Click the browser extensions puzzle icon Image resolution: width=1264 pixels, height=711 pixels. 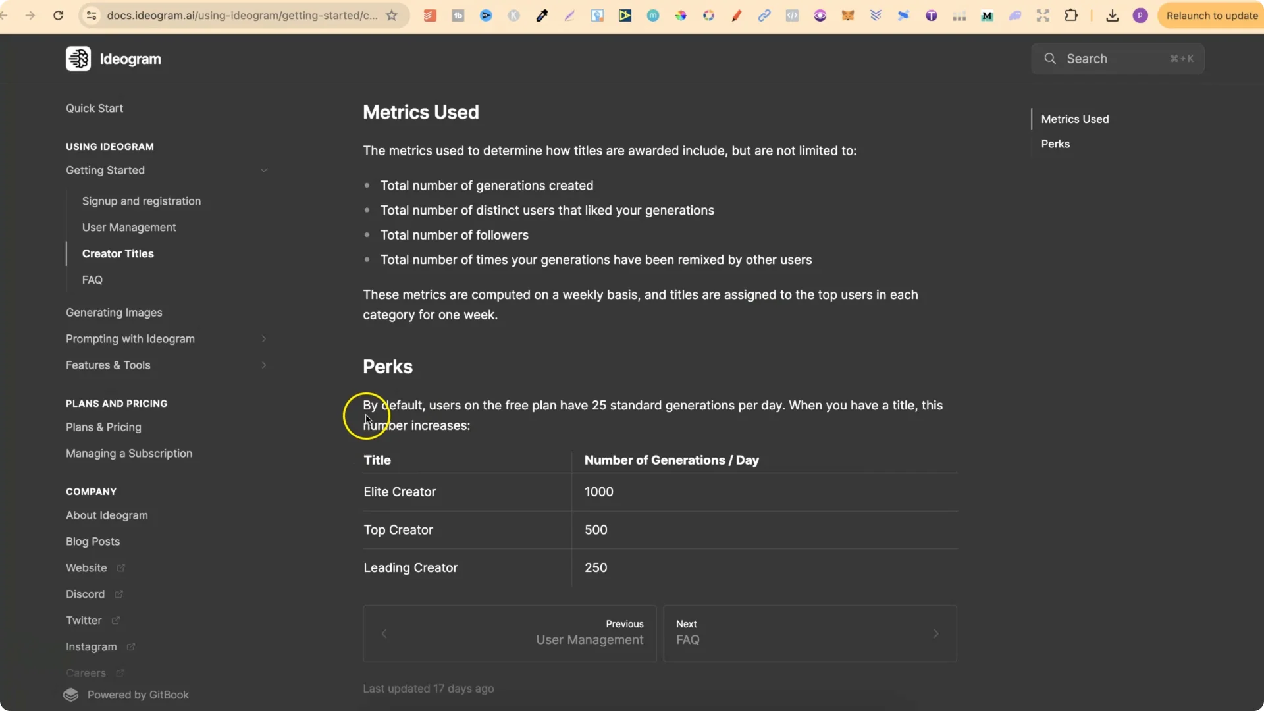click(x=1072, y=15)
